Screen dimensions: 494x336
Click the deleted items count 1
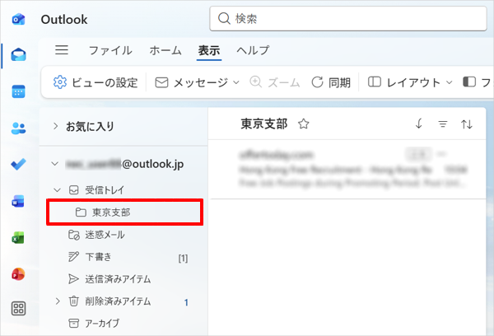point(186,302)
